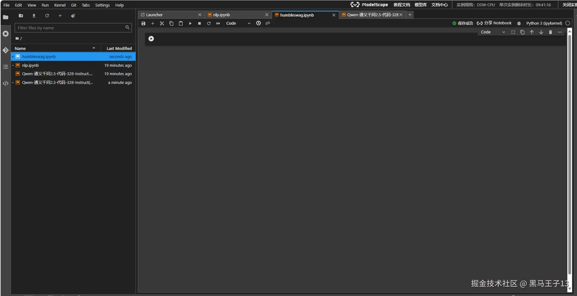Viewport: 577px width, 296px height.
Task: Click the clock icon in notebook toolbar
Action: (258, 23)
